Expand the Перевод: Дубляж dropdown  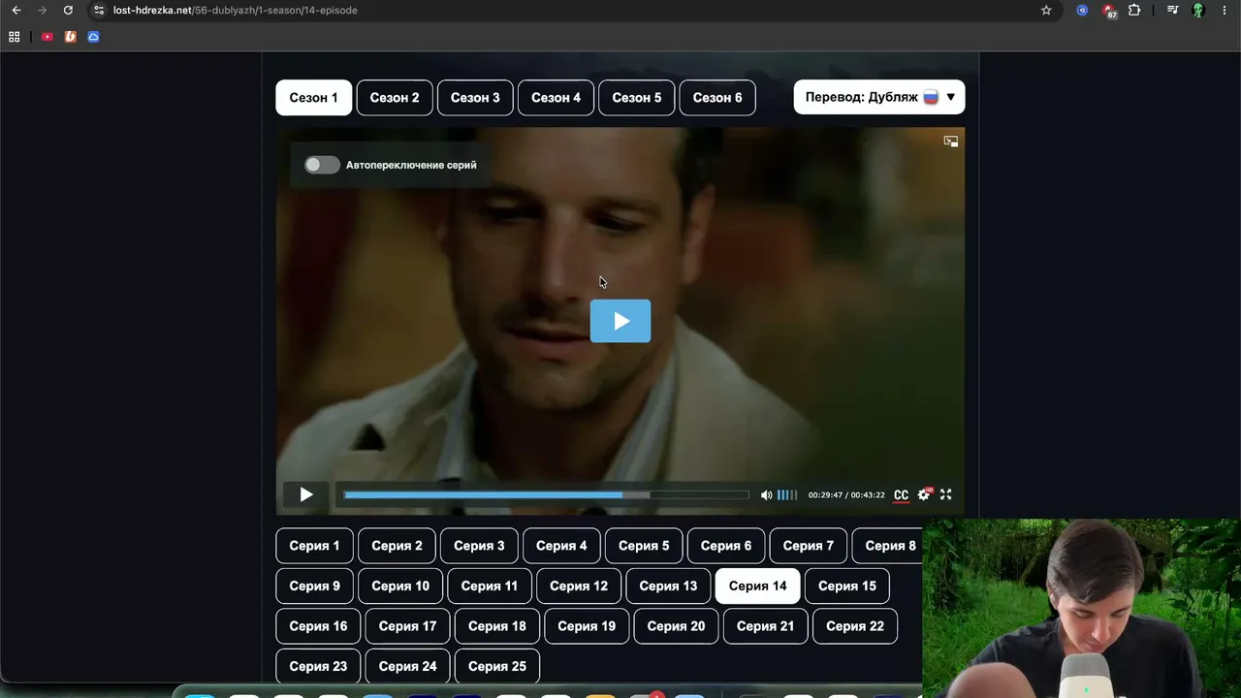tap(879, 97)
